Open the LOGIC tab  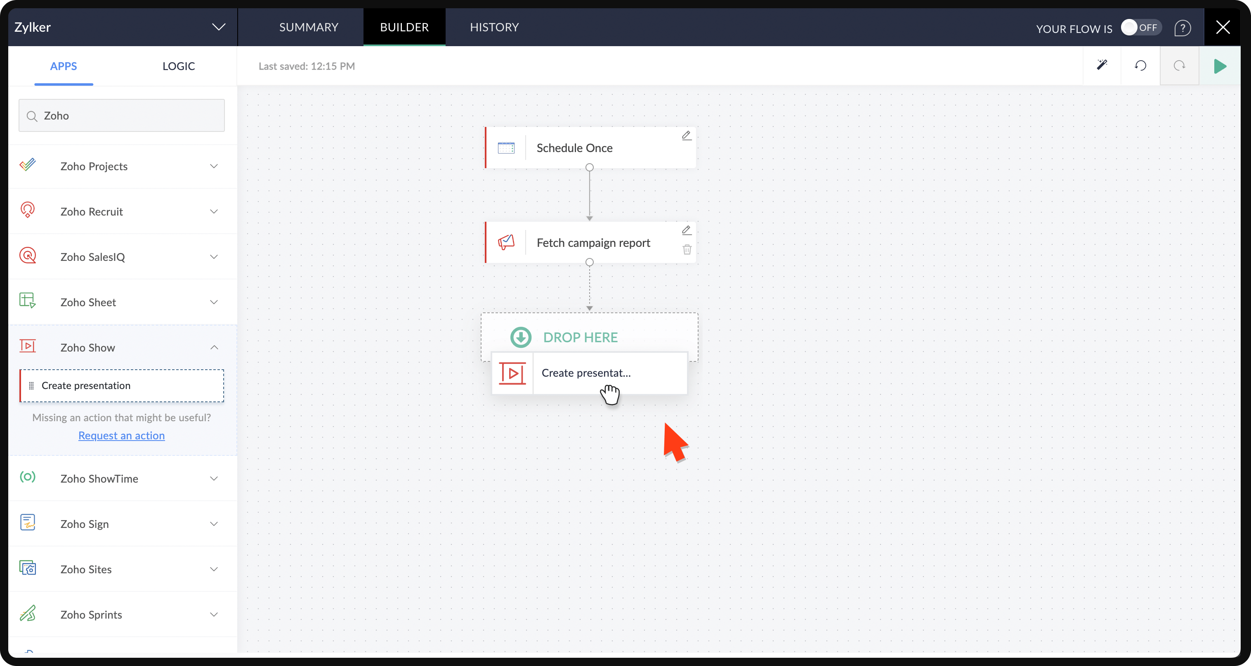coord(178,66)
